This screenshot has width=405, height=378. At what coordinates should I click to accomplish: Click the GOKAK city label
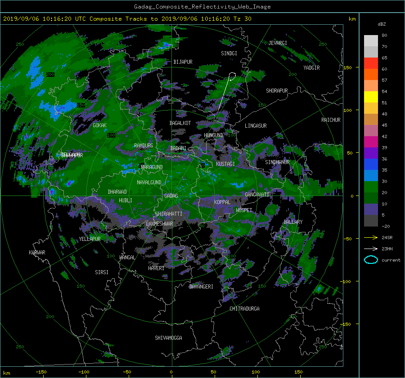(x=100, y=125)
